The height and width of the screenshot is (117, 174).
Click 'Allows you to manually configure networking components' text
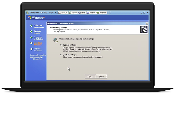[83, 57]
